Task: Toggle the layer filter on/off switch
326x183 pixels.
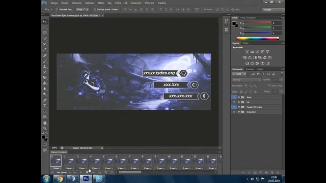Action: [282, 73]
